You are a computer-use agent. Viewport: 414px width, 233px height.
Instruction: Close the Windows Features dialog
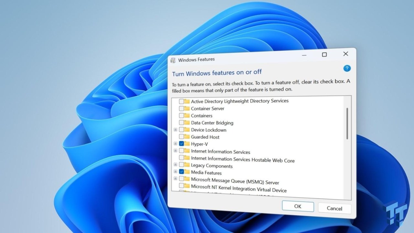[x=346, y=54]
